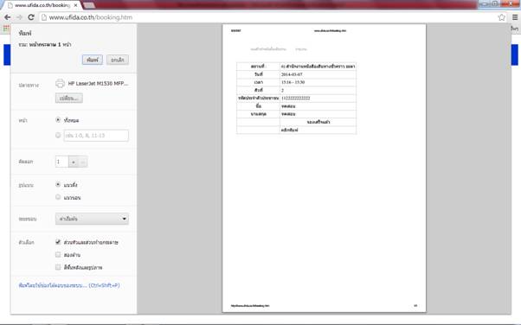Image resolution: width=521 pixels, height=325 pixels.
Task: Click the Cancel button
Action: click(118, 60)
